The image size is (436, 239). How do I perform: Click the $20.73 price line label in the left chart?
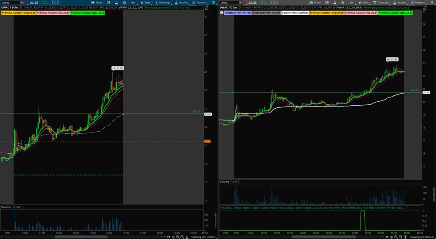coord(196,111)
